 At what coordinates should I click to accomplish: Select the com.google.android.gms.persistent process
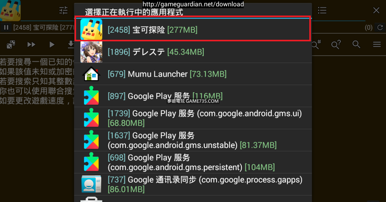193,162
